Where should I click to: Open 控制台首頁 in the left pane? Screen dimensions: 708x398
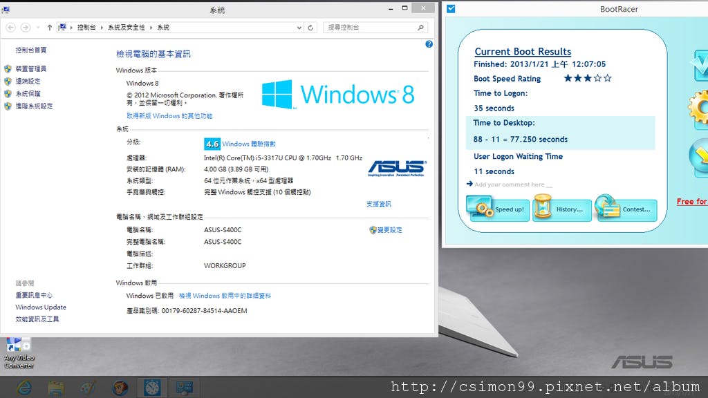click(31, 50)
